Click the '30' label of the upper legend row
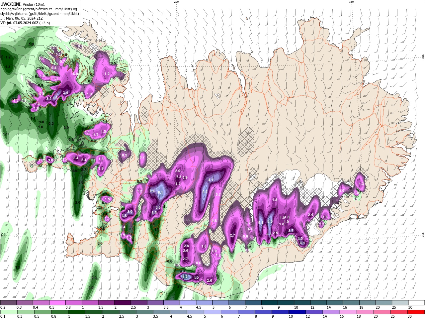This screenshot has height=319, width=425. coord(410,307)
